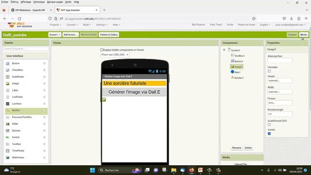Click the Picture property field
Viewport: 311px width, 175px height.
[x=280, y=103]
